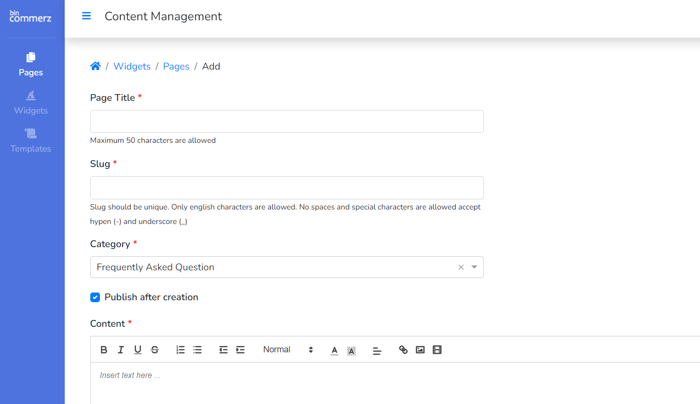Screen dimensions: 700x404
Task: Open Widgets in the sidebar
Action: pyautogui.click(x=31, y=102)
